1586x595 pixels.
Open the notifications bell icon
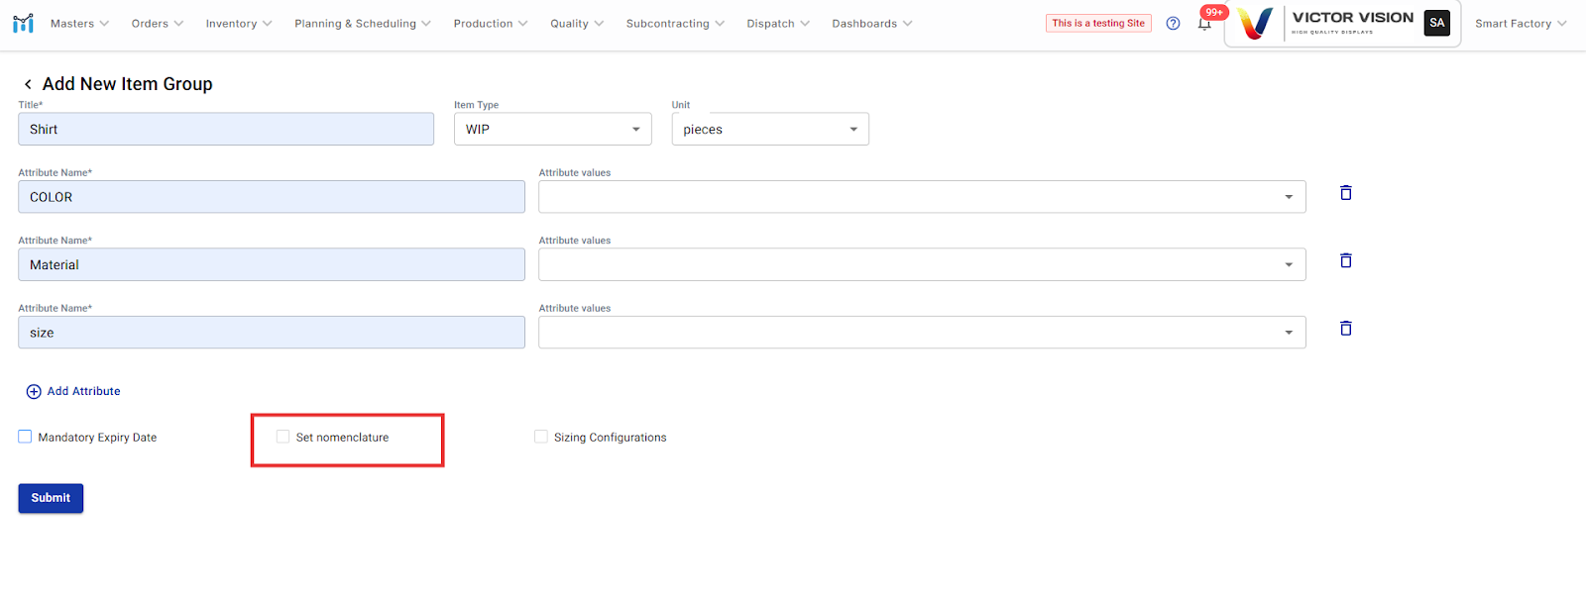[x=1204, y=24]
